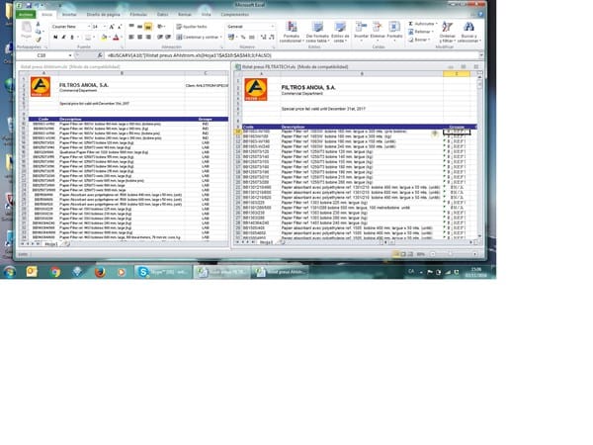Click the Cortar scissors icon
Viewport: 593px width, 445px height.
pyautogui.click(x=38, y=24)
